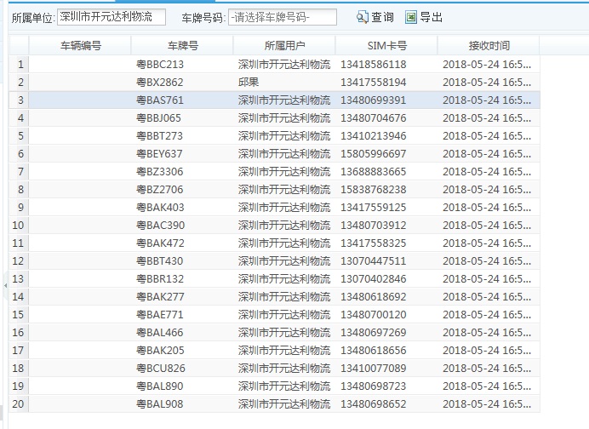Select plate 粤BBR132
This screenshot has height=429, width=589.
coord(160,279)
